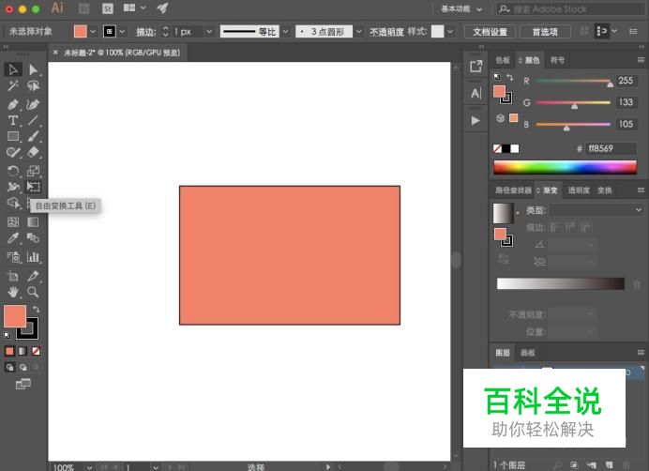Select the Rotate tool
Viewport: 649px width, 471px height.
13,171
